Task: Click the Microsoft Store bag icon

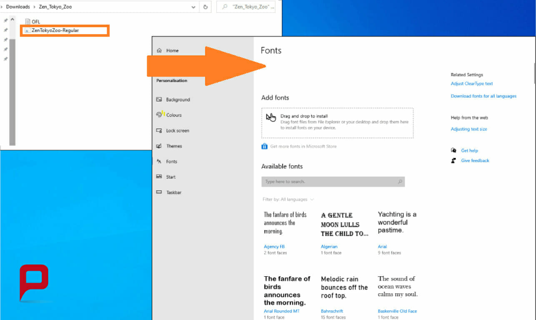Action: coord(264,146)
